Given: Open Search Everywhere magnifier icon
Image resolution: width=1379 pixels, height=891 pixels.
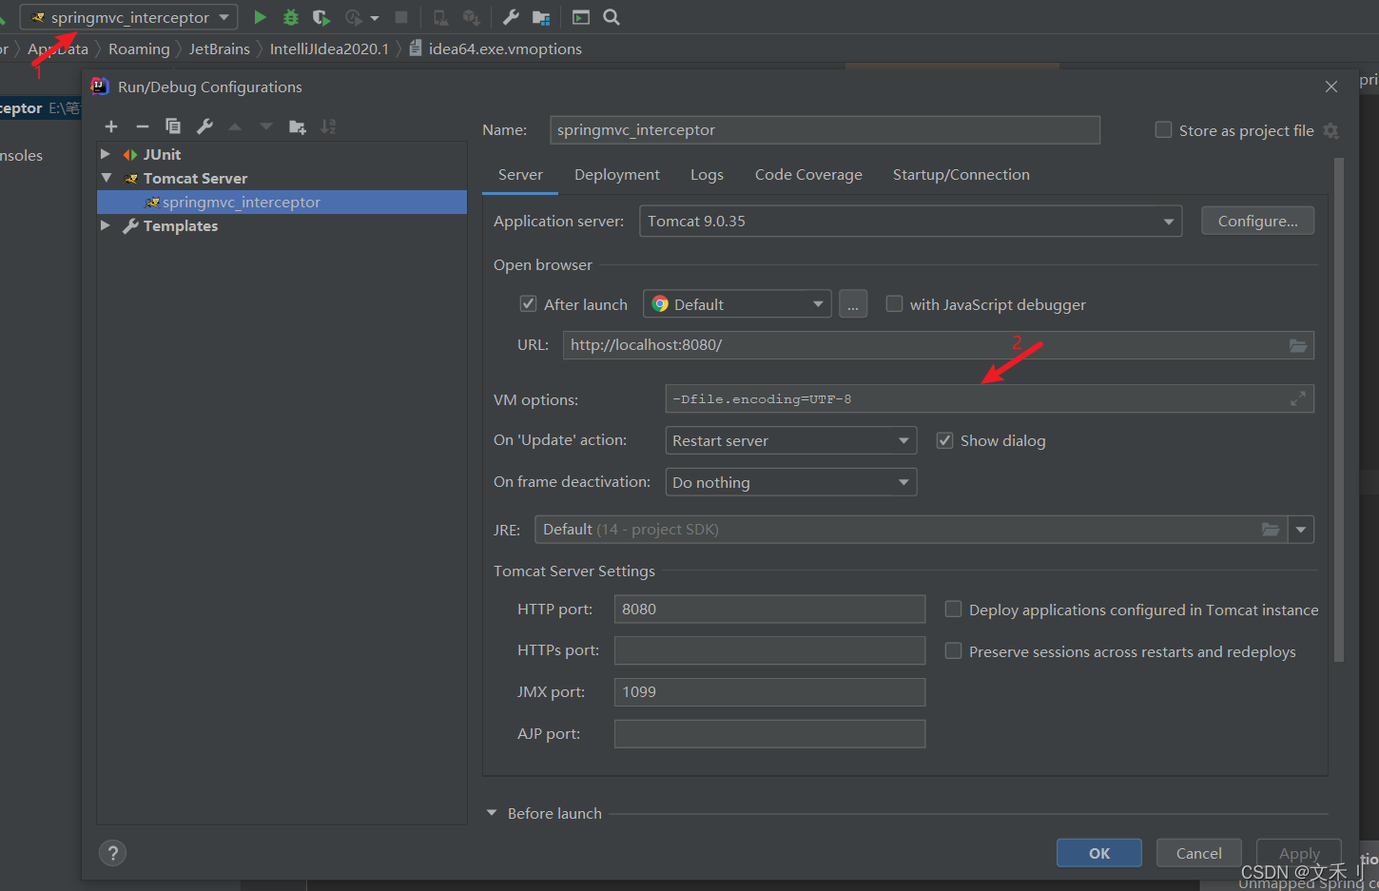Looking at the screenshot, I should [612, 17].
